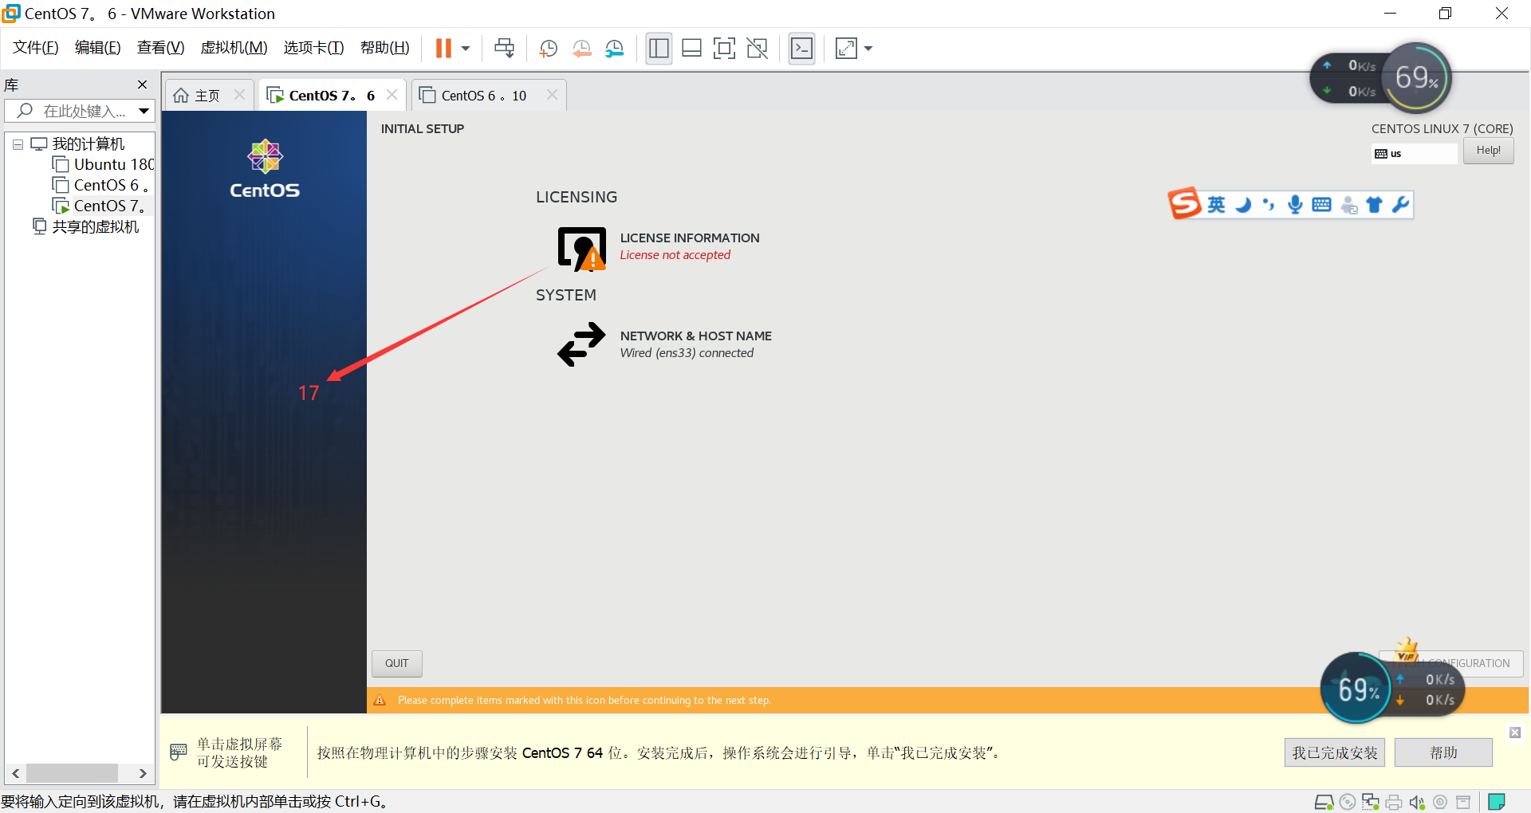Click Wired (ens33) connected status text

(x=687, y=353)
